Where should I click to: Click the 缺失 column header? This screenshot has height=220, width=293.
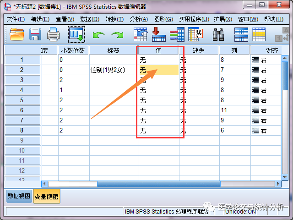[198, 50]
